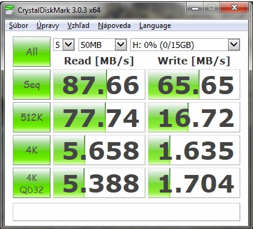Click the 4K QD32 read result 5.388
The width and height of the screenshot is (253, 229).
tap(99, 183)
